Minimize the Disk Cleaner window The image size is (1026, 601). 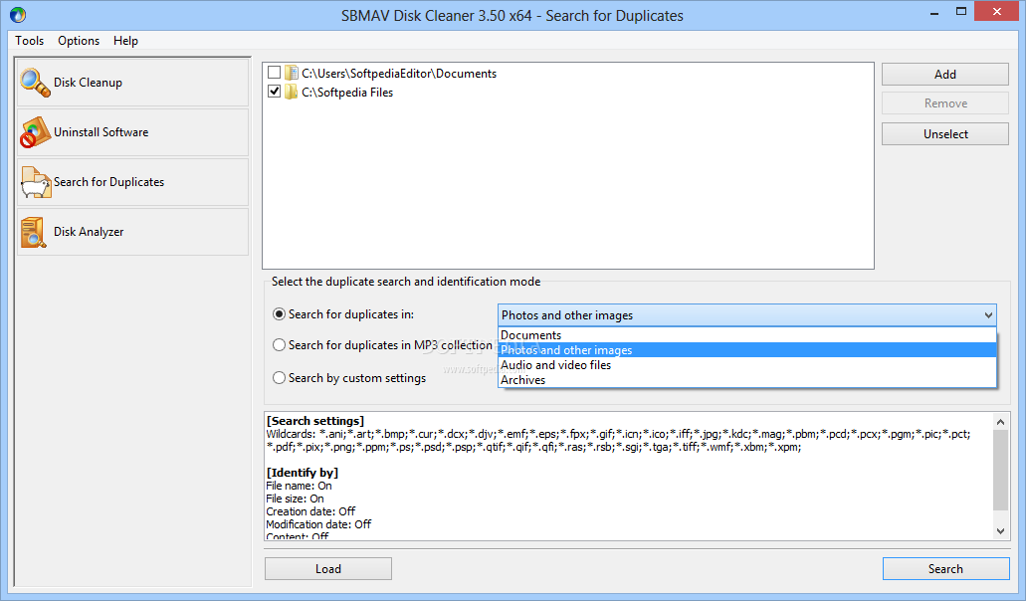click(934, 13)
